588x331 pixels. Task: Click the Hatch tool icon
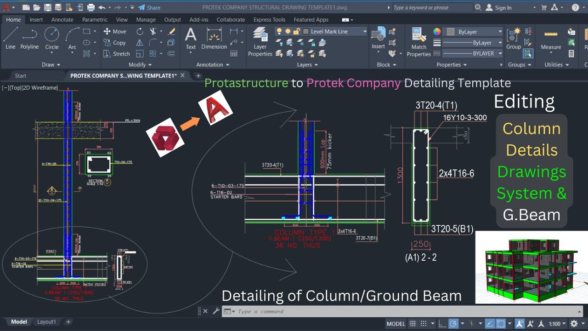(86, 53)
